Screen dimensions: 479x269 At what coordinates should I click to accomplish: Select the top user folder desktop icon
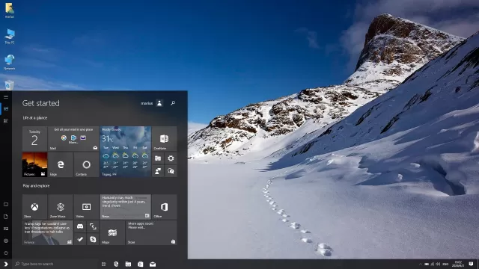[10, 10]
